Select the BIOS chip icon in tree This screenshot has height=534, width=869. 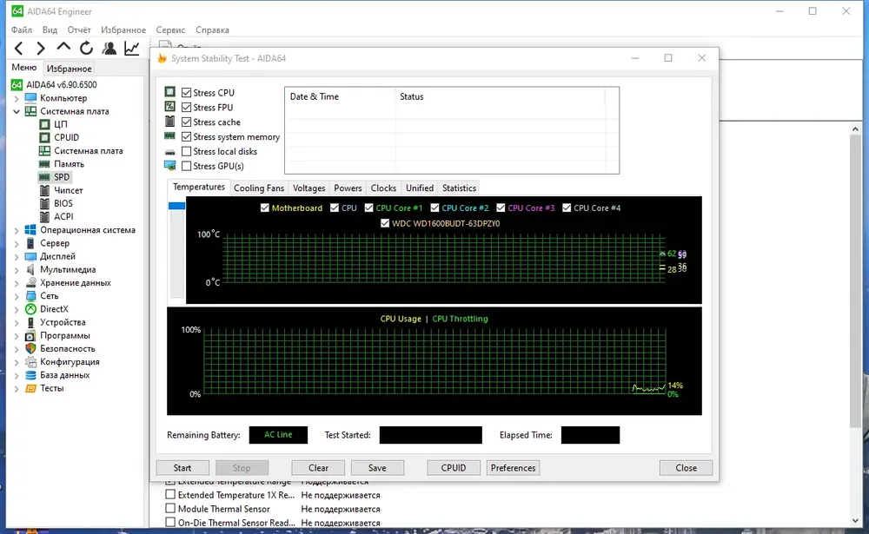tap(44, 203)
